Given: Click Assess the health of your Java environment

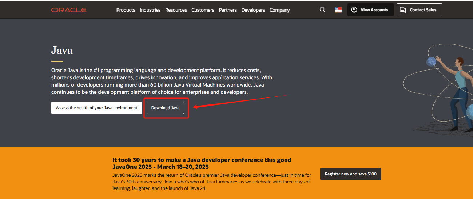Looking at the screenshot, I should pyautogui.click(x=96, y=108).
